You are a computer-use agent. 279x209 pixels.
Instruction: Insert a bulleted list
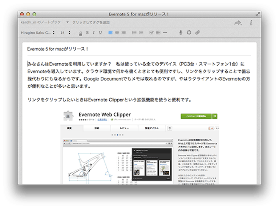coord(134,33)
